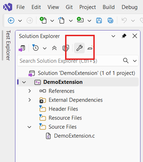The width and height of the screenshot is (143, 162).
Task: Select External Dependencies folder
Action: (x=76, y=100)
